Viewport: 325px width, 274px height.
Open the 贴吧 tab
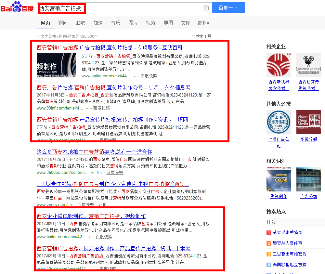point(80,23)
